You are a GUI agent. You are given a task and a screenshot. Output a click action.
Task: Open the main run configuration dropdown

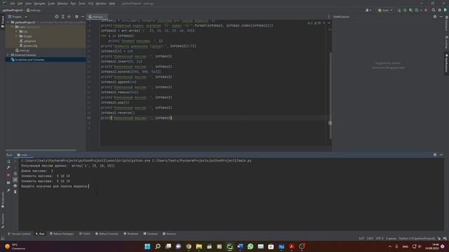click(385, 10)
